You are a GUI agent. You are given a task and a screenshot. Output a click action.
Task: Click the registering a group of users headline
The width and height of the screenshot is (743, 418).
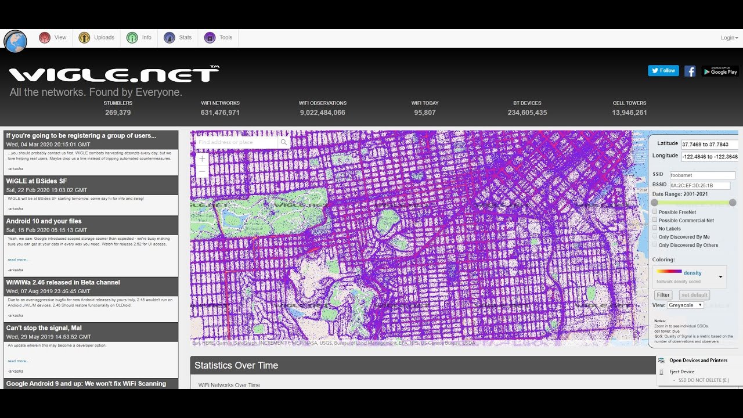[81, 136]
